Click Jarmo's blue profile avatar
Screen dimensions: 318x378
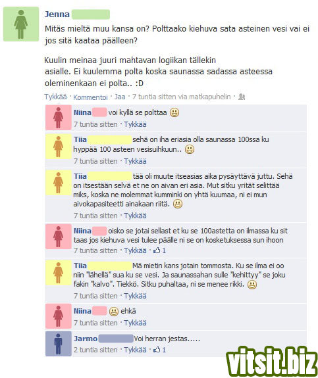pyautogui.click(x=59, y=344)
